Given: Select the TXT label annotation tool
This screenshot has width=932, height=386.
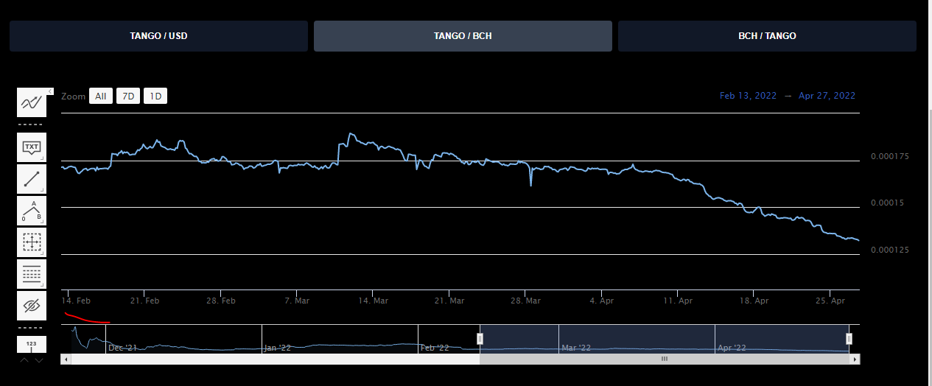Looking at the screenshot, I should click(x=32, y=147).
